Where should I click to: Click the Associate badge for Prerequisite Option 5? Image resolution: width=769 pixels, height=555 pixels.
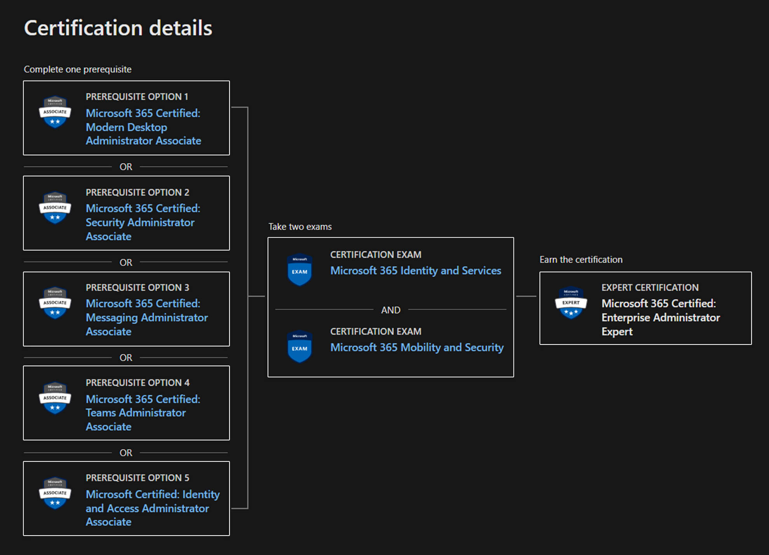(x=55, y=493)
